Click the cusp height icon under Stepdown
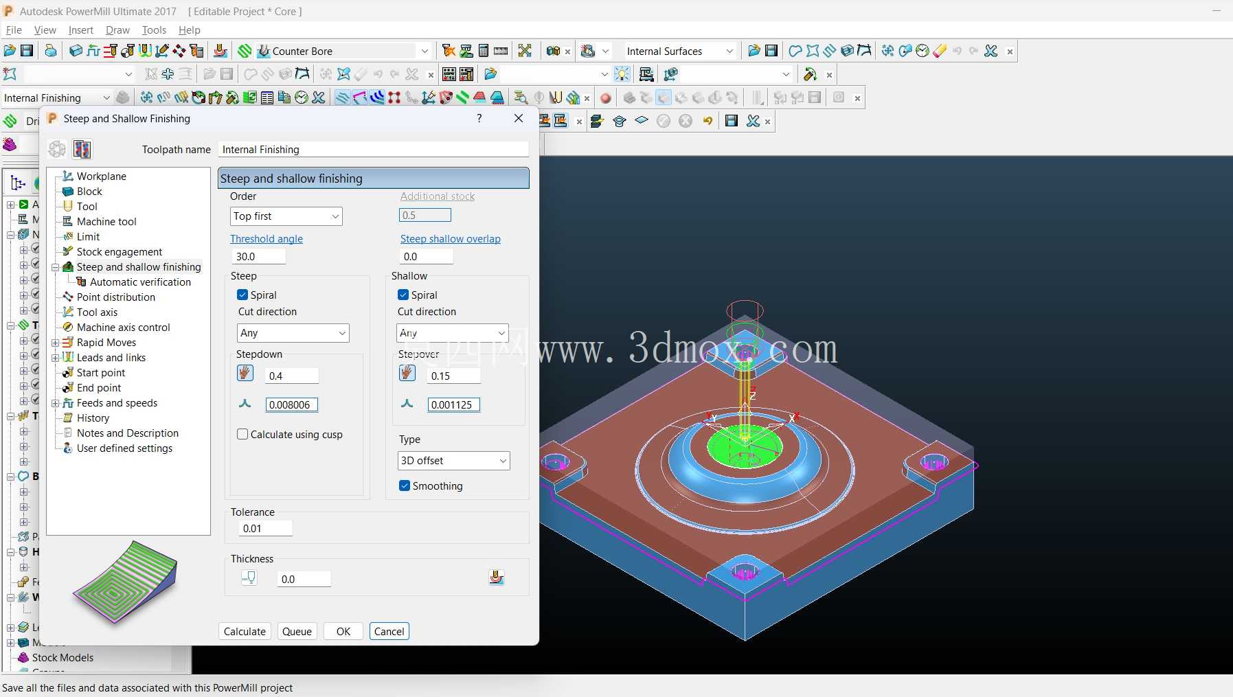This screenshot has width=1233, height=697. (x=245, y=404)
